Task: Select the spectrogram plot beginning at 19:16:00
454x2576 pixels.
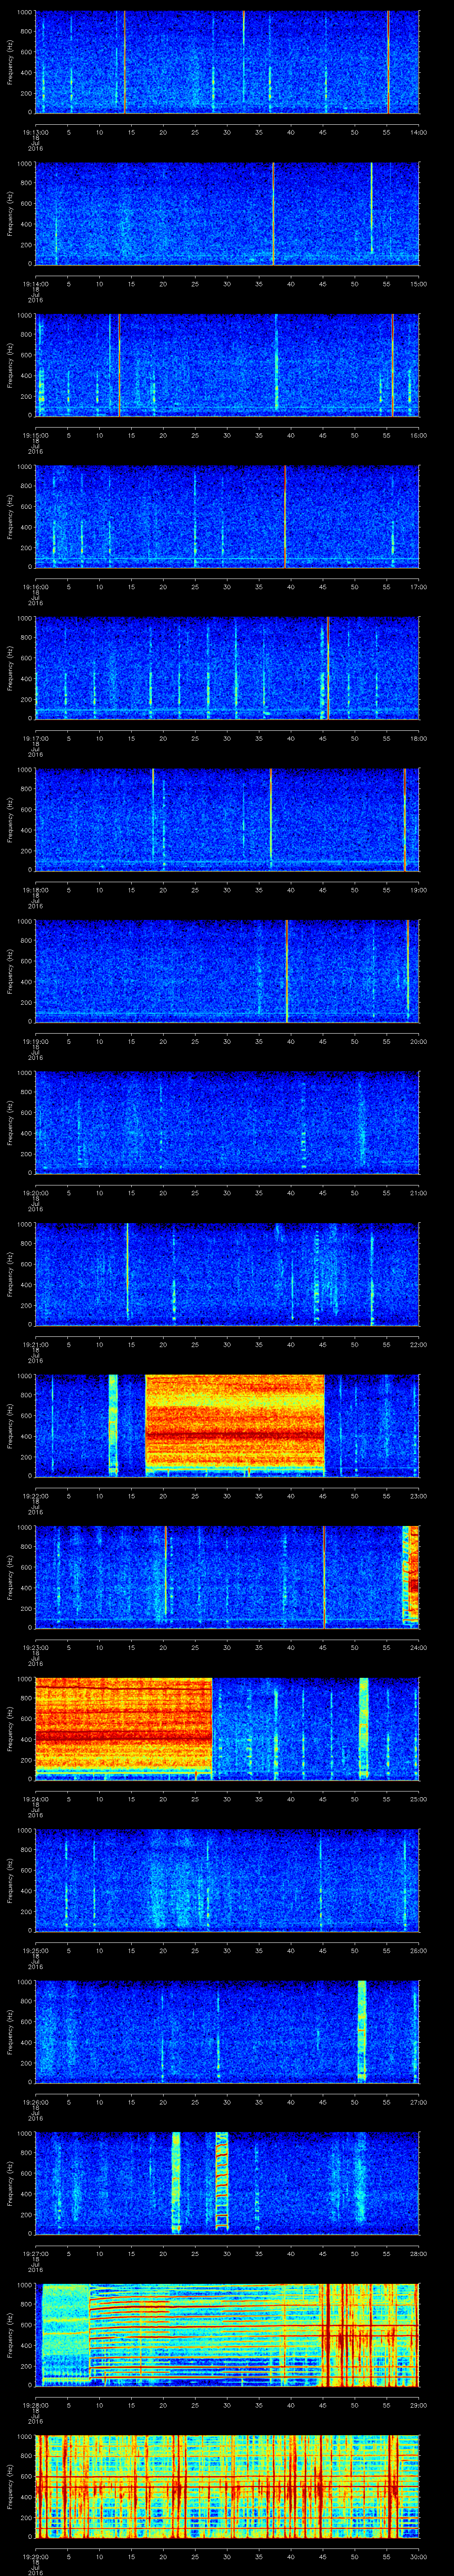Action: 227,517
